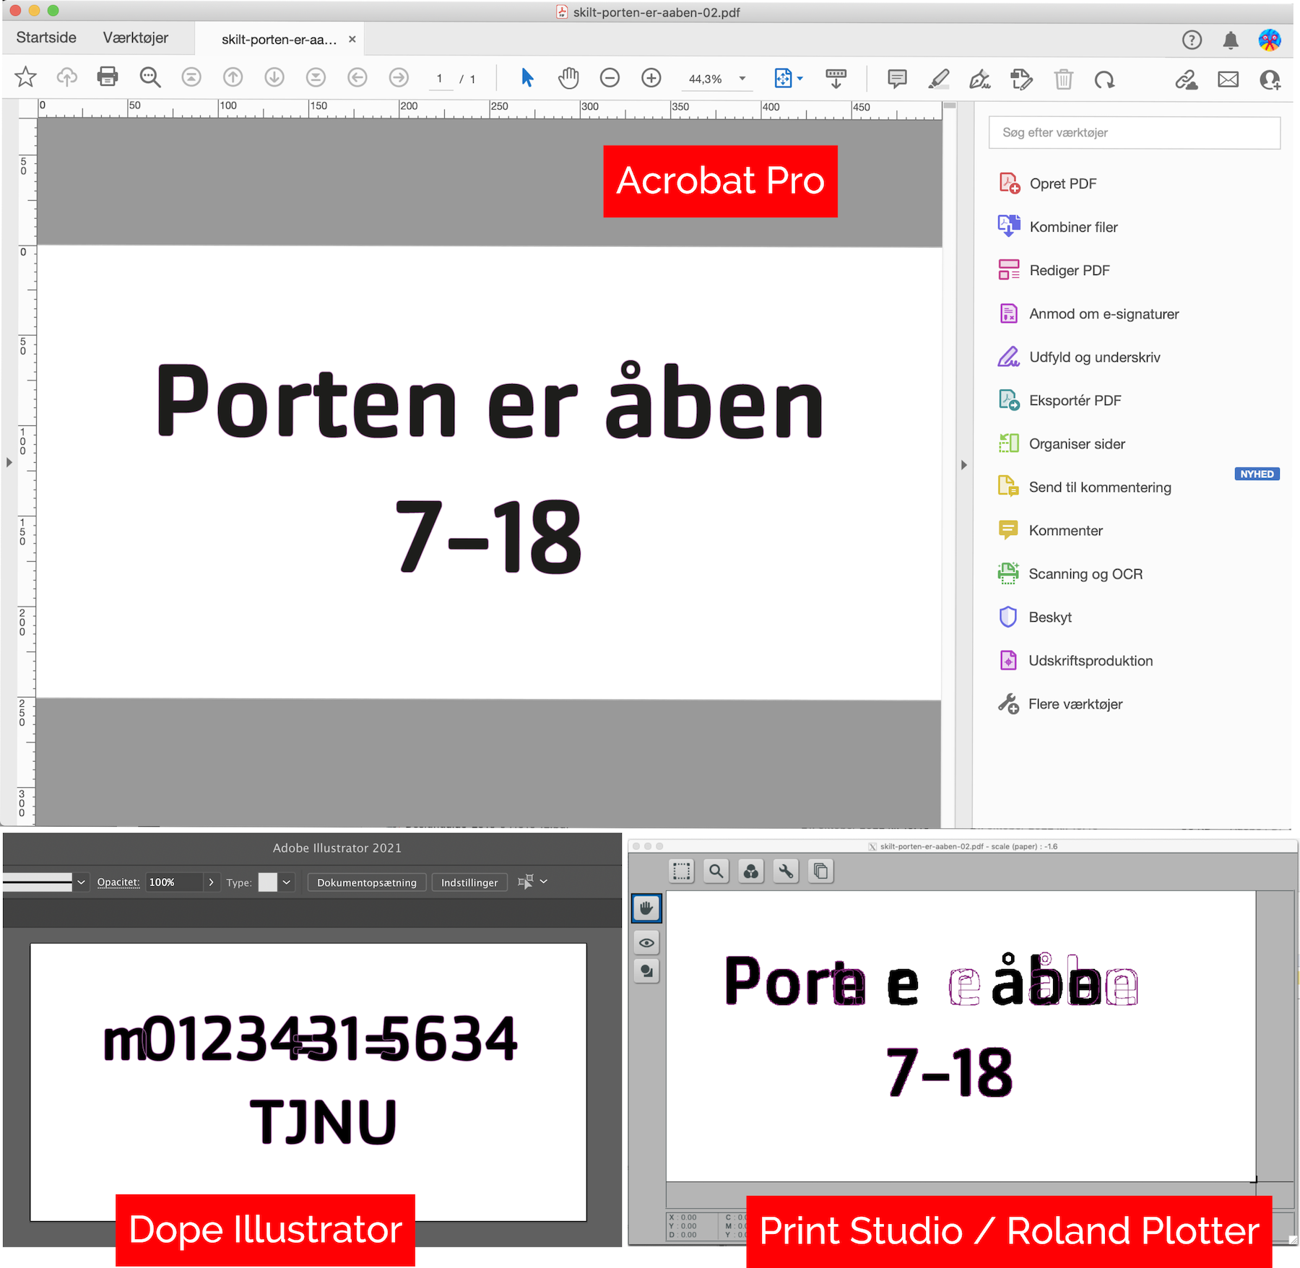Viewport: 1300px width, 1268px height.
Task: Click the Print icon in Acrobat toolbar
Action: point(108,77)
